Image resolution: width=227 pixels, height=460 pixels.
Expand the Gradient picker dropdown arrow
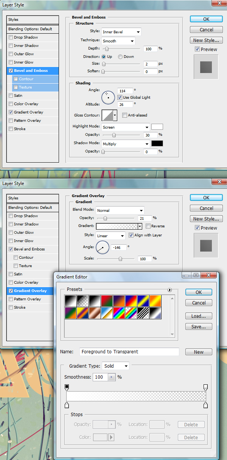click(140, 226)
